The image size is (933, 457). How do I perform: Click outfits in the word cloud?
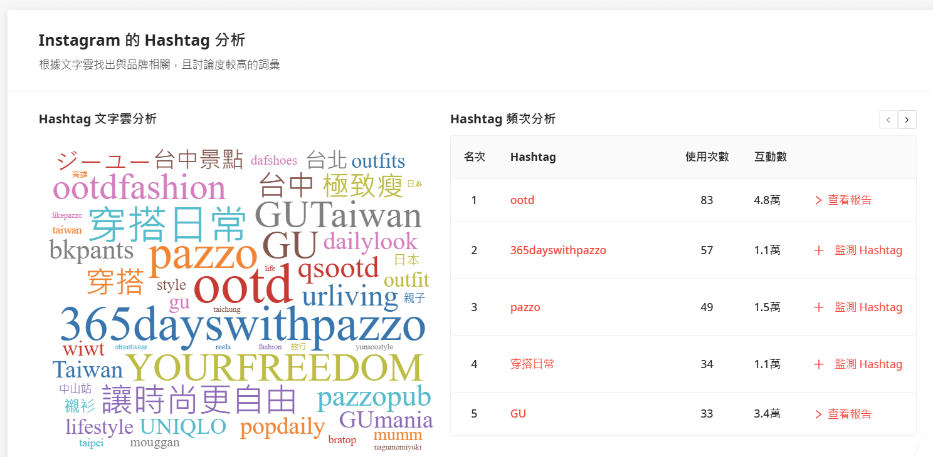(x=378, y=161)
